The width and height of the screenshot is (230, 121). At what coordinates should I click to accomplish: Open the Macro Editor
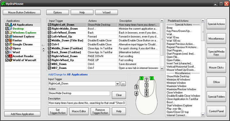coord(79,111)
